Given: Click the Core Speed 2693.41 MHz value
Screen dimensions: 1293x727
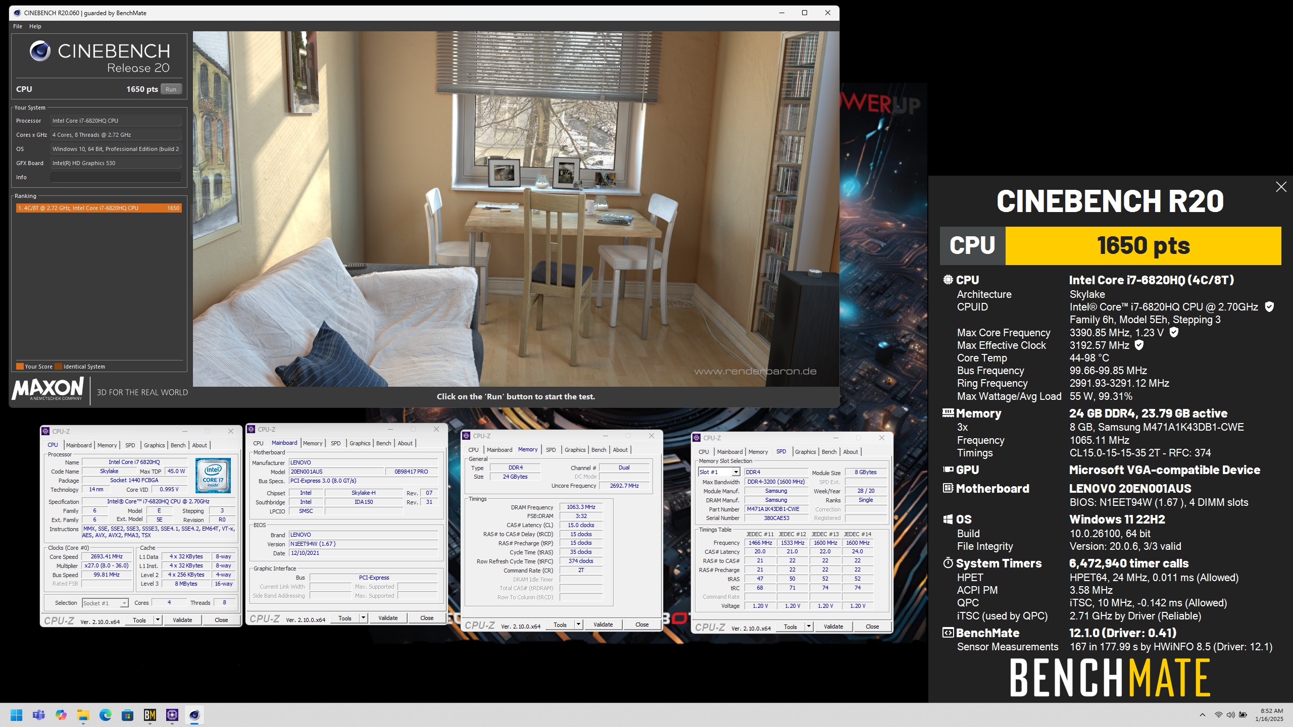Looking at the screenshot, I should click(x=107, y=556).
